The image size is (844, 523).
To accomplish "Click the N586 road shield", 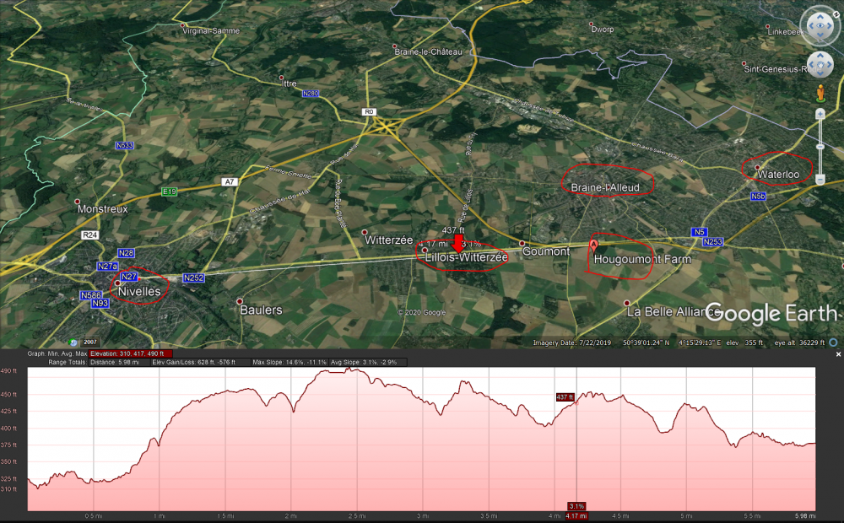I will tap(91, 295).
